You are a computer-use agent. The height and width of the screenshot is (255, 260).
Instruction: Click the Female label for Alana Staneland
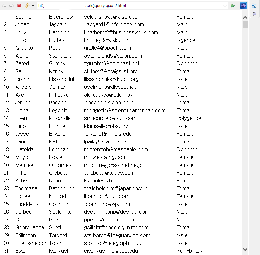tap(185, 56)
